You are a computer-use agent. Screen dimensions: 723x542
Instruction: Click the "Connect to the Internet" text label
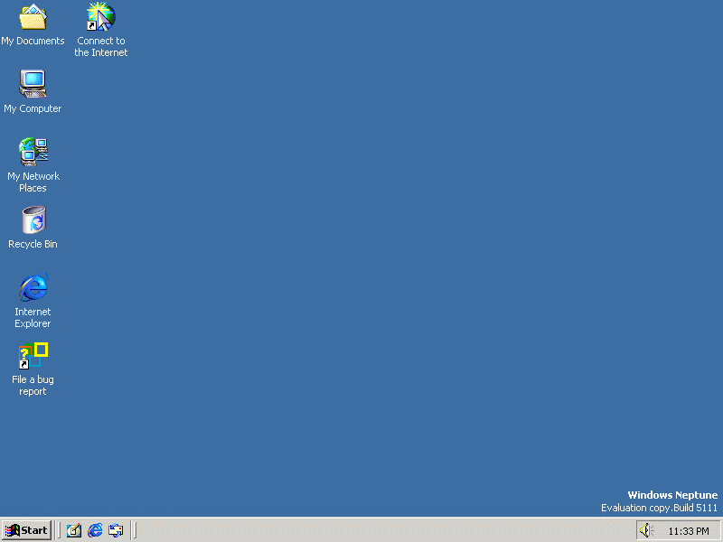click(x=101, y=47)
